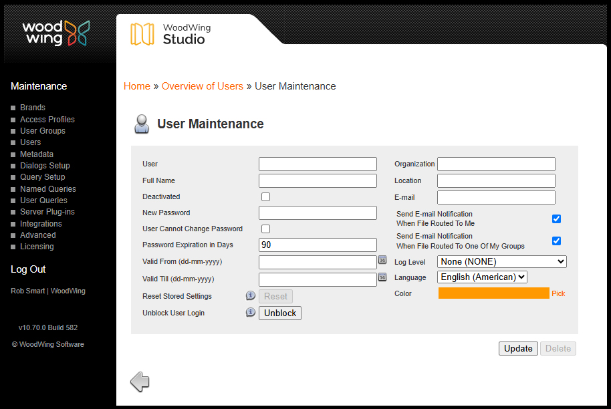The image size is (611, 409).
Task: Open Users in the Maintenance menu
Action: 30,142
